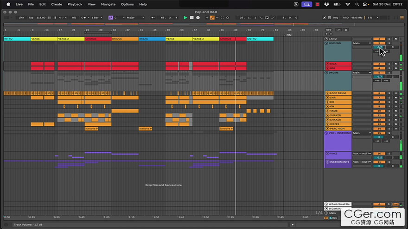The height and width of the screenshot is (229, 408).
Task: Open the LOW END output Main dropdown
Action: 362,43
